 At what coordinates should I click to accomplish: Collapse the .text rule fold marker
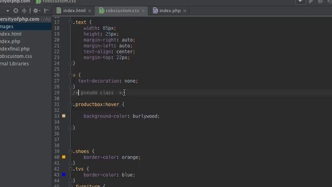click(71, 22)
